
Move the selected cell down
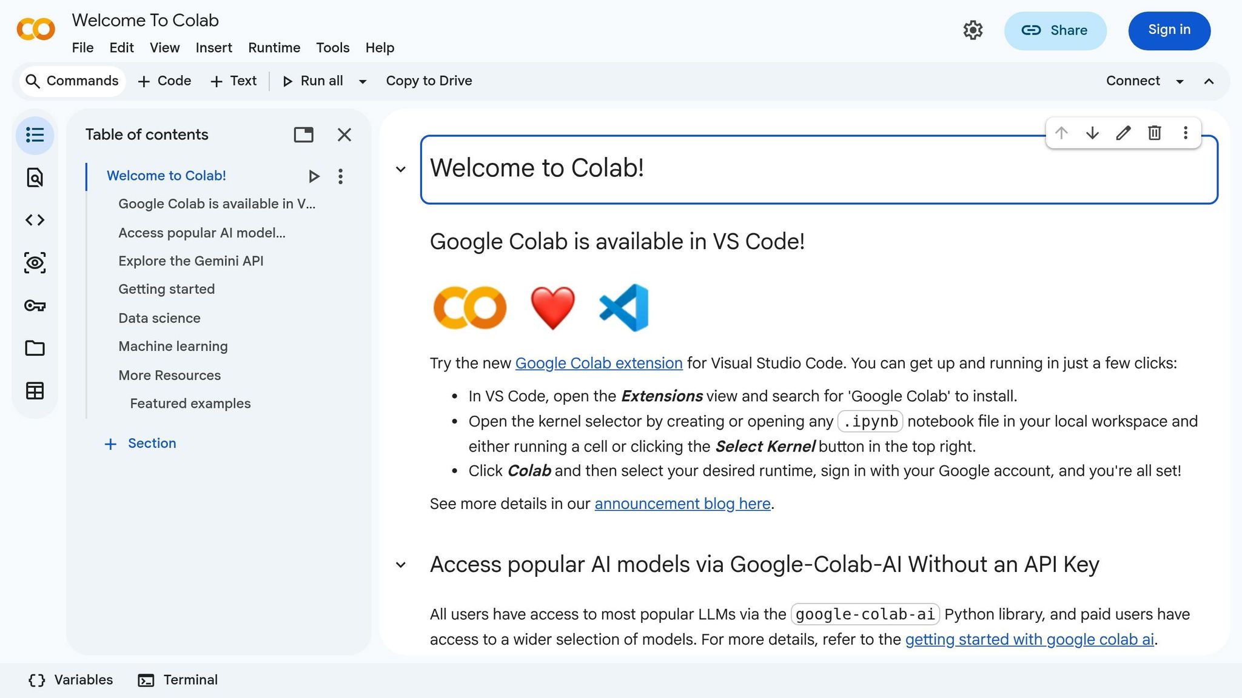pyautogui.click(x=1092, y=133)
